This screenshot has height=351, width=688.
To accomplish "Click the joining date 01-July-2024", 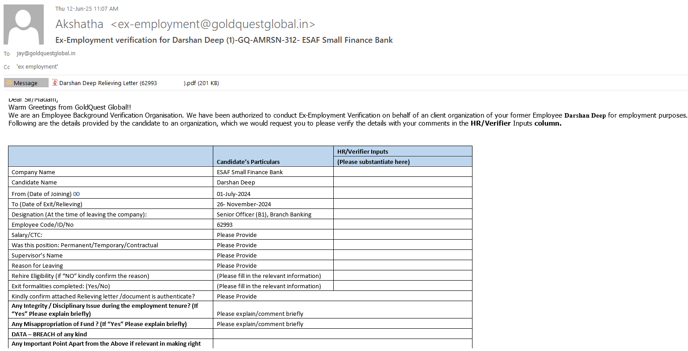I will [x=234, y=194].
